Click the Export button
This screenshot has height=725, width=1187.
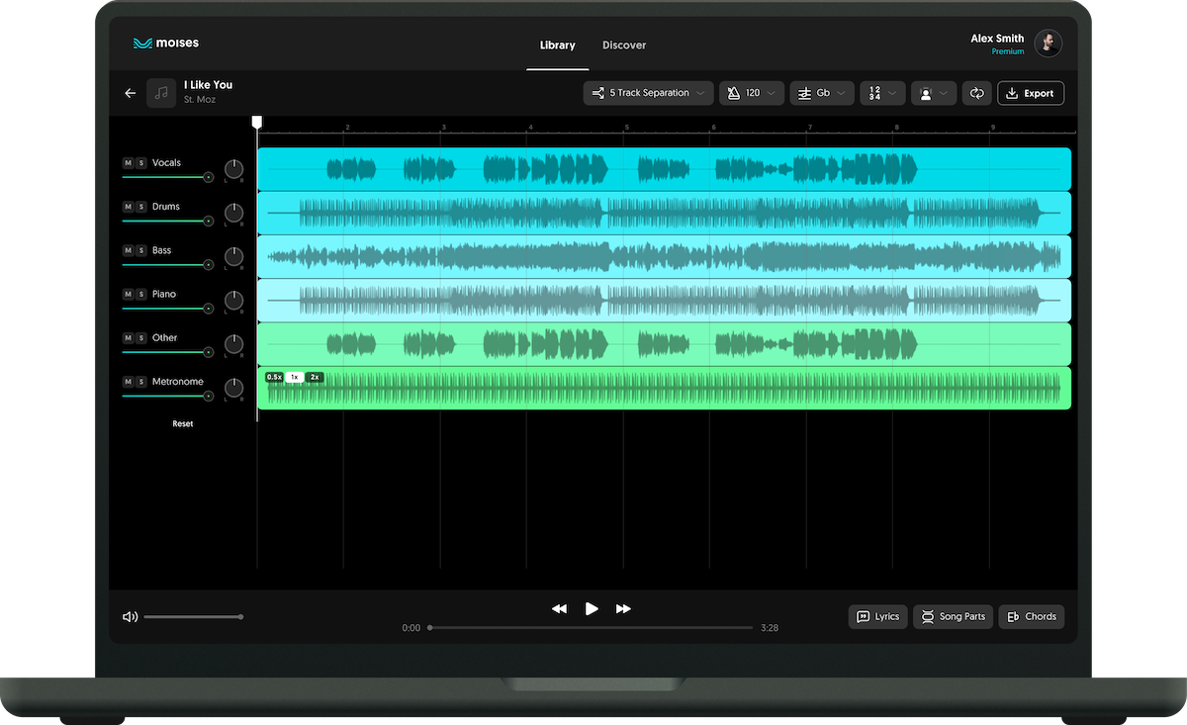click(x=1031, y=92)
